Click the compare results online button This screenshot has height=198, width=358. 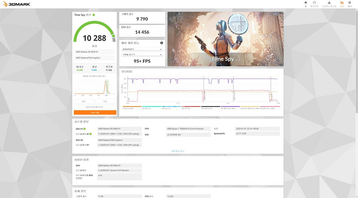(x=95, y=107)
